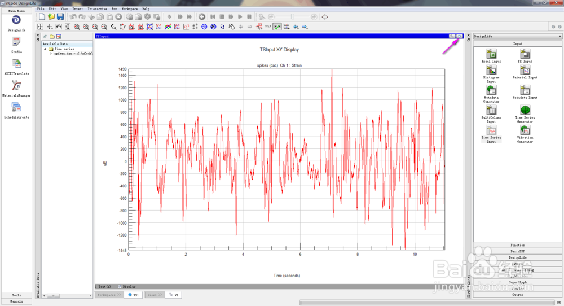Expand the DesignLife glyph category
The image size is (564, 306).
tap(518, 257)
